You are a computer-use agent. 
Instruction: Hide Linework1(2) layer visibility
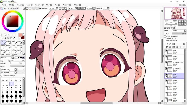click(166, 63)
